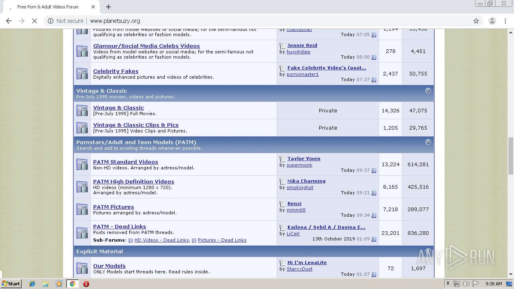This screenshot has height=289, width=514.
Task: Open Vintage & Classic full movies forum
Action: (x=118, y=108)
